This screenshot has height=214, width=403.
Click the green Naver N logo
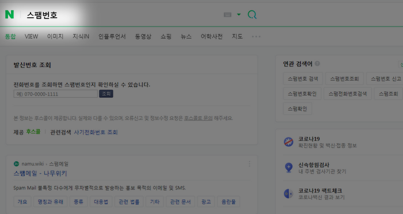10,14
